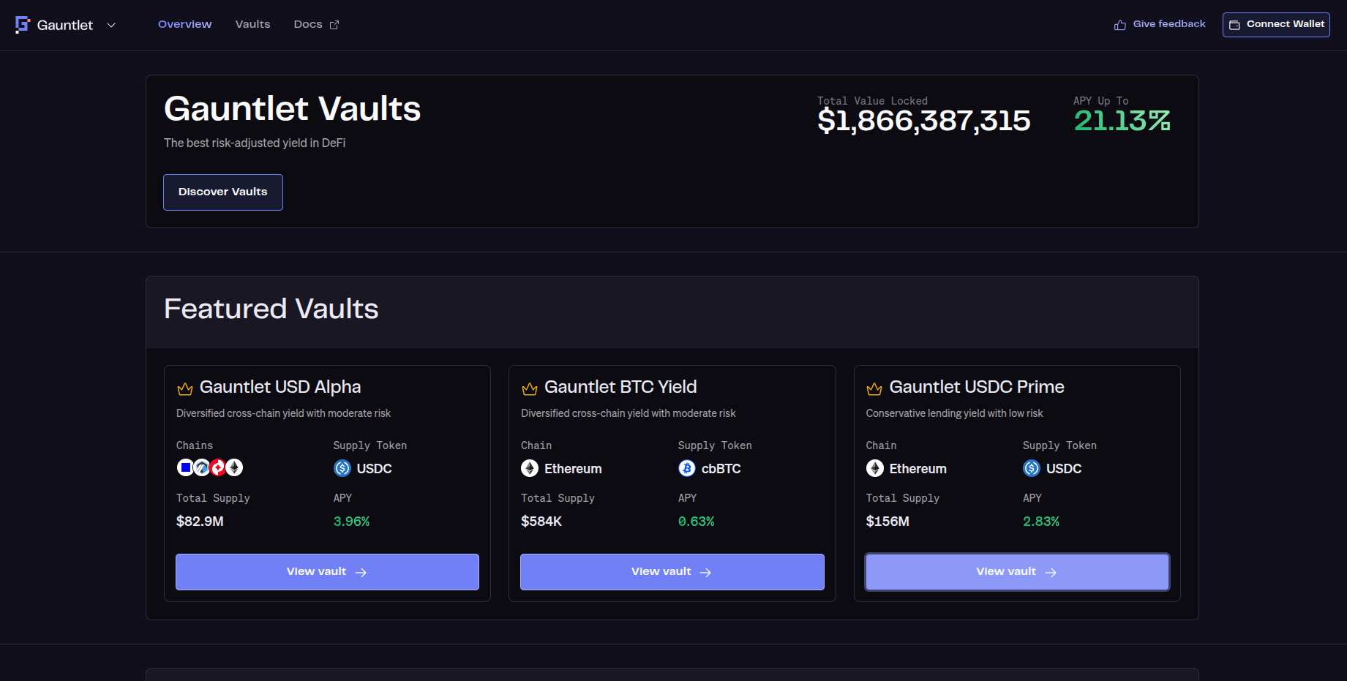Select the Base chain icon in USD Alpha

(x=185, y=467)
